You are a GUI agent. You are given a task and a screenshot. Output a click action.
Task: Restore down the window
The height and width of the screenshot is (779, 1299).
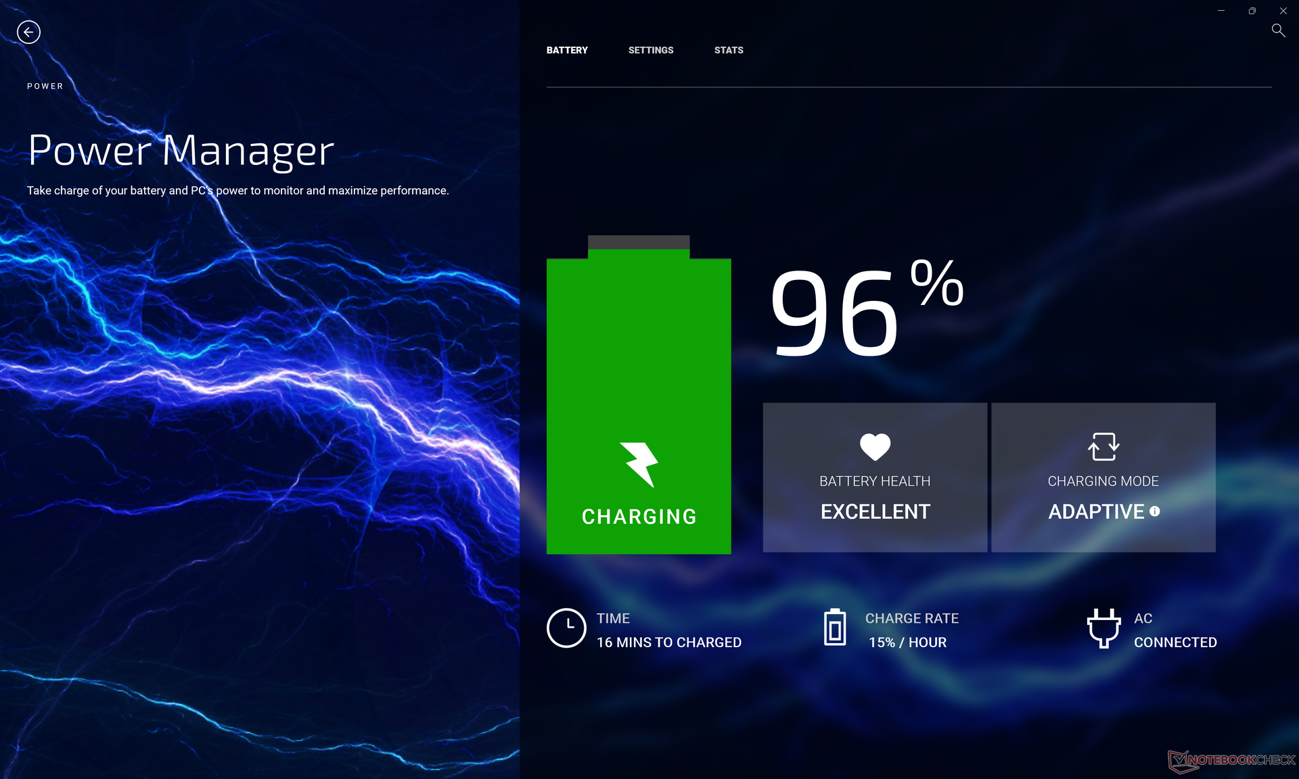click(1252, 11)
